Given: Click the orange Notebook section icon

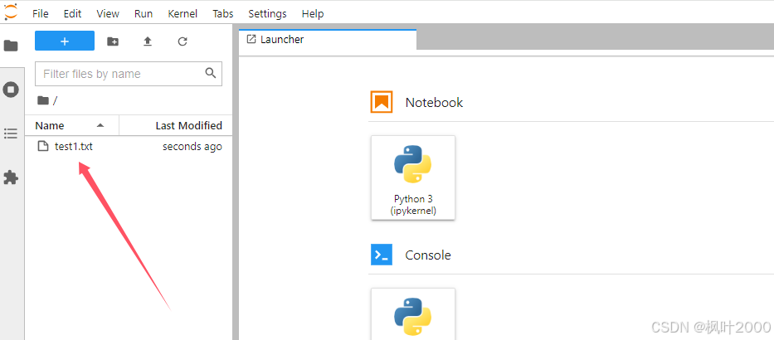Looking at the screenshot, I should coord(382,102).
